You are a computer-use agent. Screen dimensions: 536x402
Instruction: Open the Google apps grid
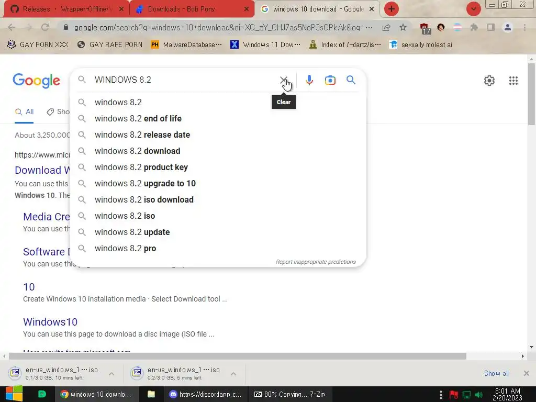(513, 81)
